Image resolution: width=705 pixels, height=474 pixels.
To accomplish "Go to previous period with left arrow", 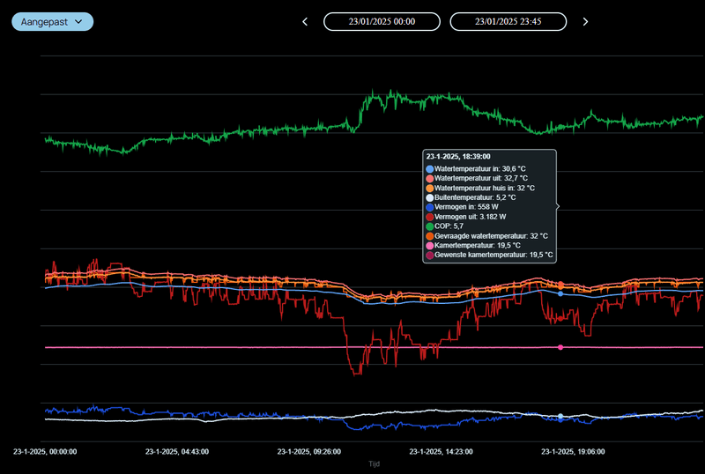I will coord(305,22).
